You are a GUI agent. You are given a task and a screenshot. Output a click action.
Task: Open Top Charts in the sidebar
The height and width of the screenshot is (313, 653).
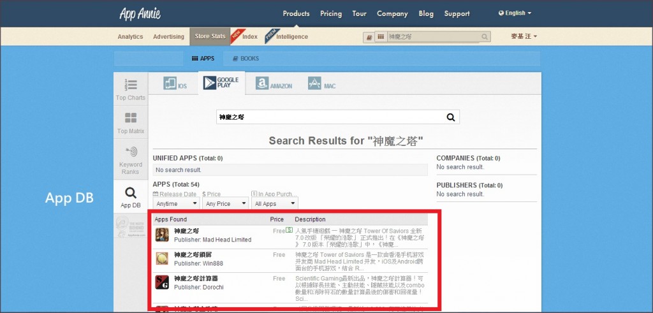click(131, 89)
